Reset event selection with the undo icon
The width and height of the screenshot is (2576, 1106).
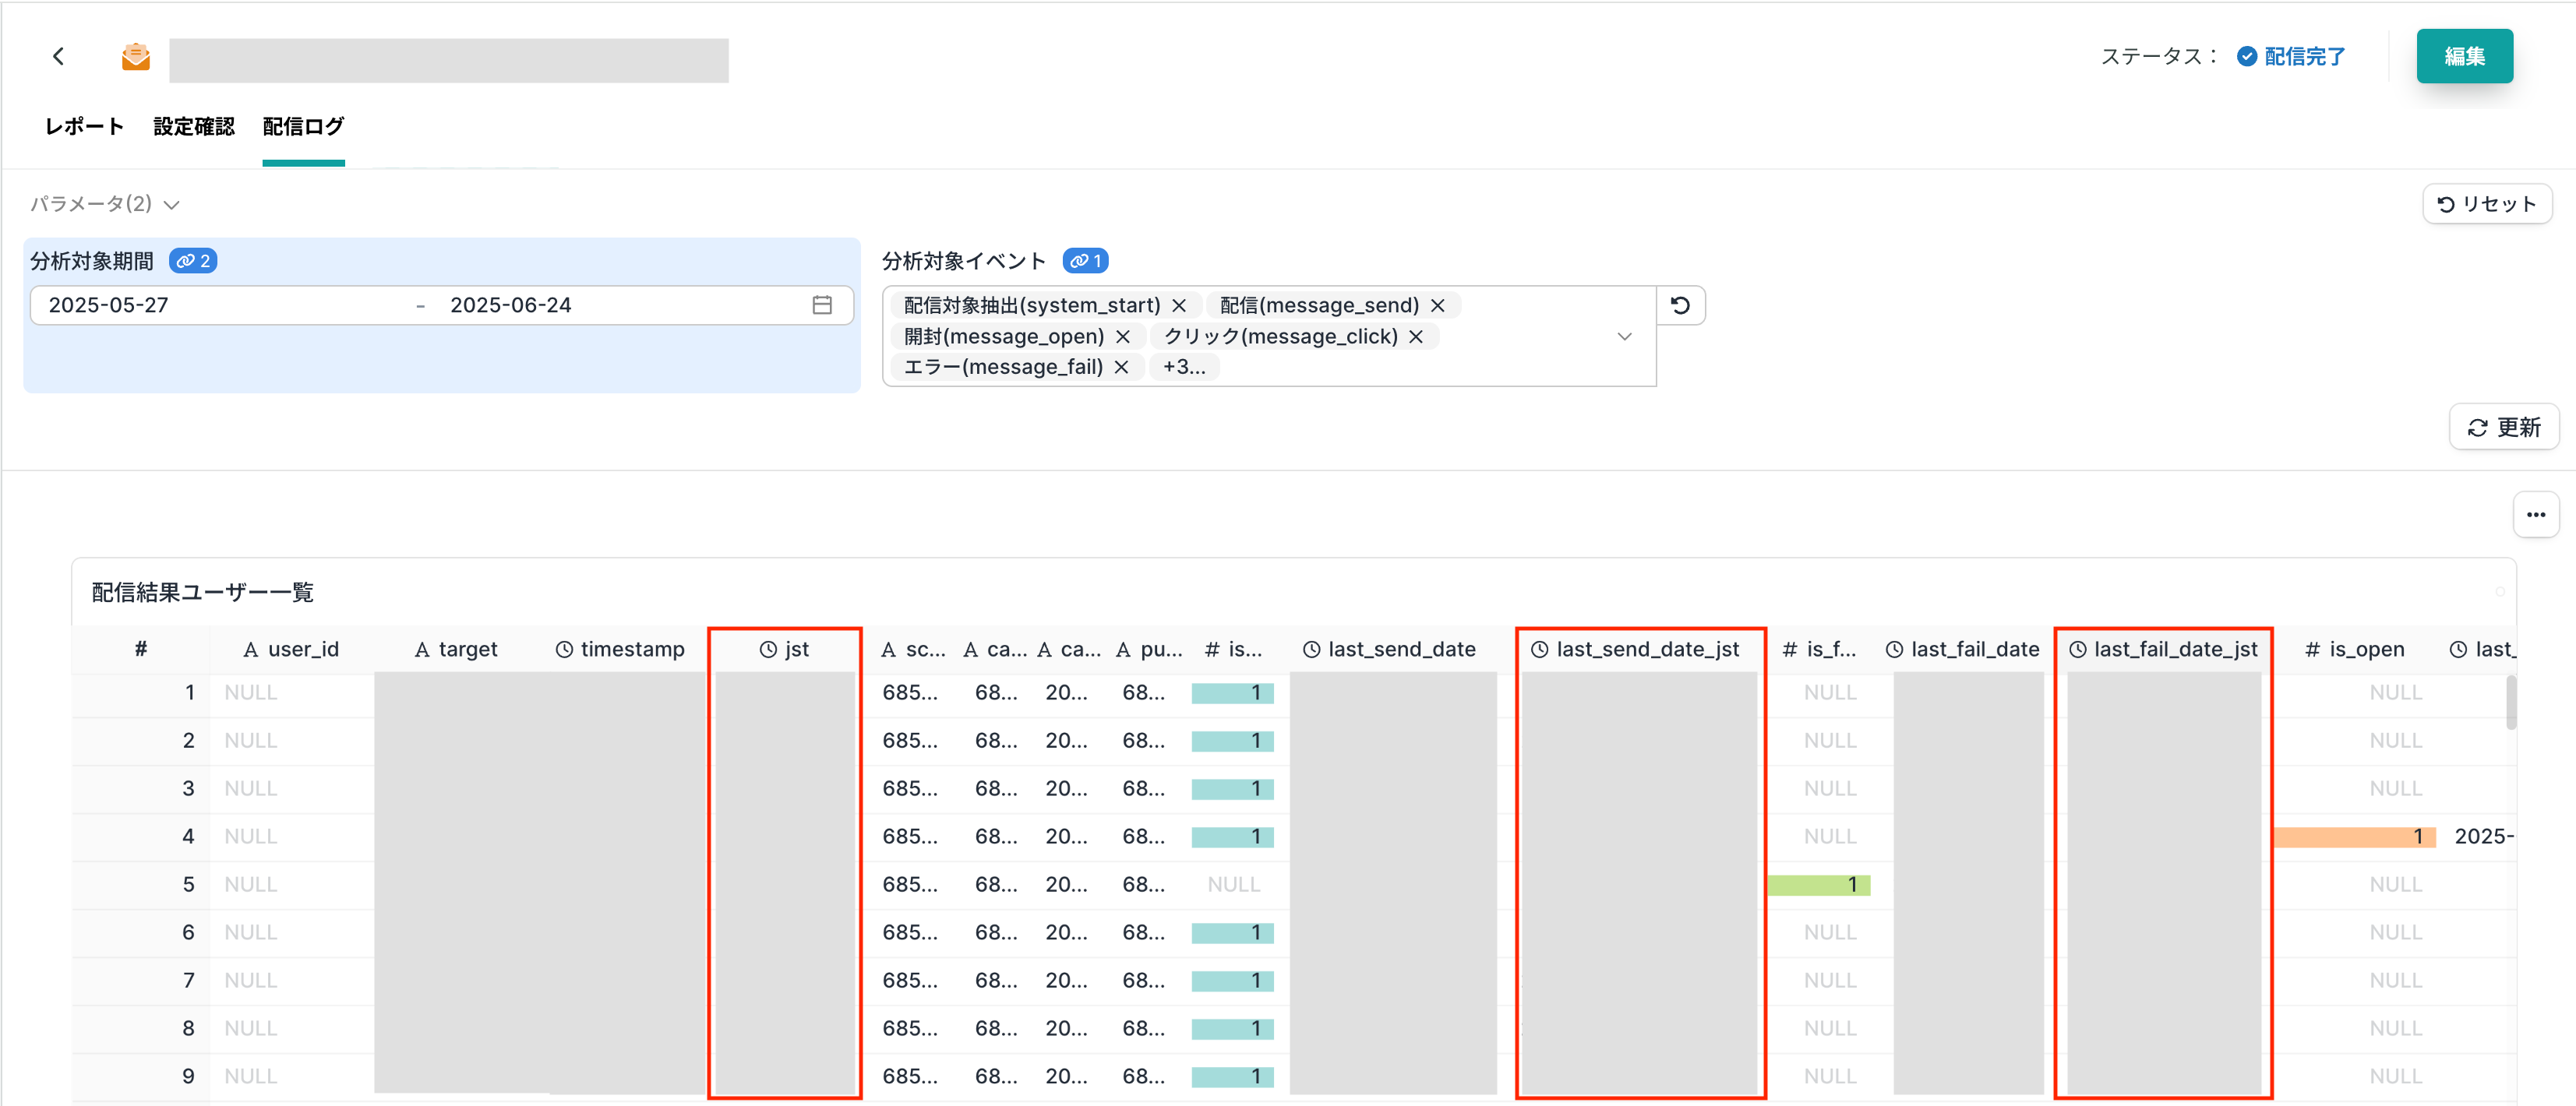(1681, 305)
